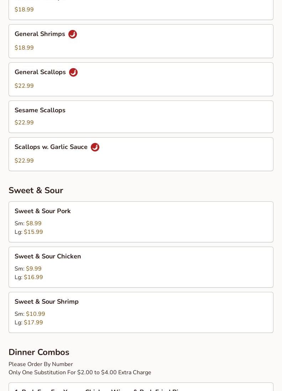Open the Sweet & Sour Shrimp item
This screenshot has height=391, width=282.
[x=141, y=312]
